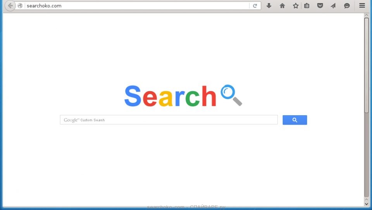This screenshot has width=372, height=210.
Task: Click the vertical scrollbar thumb
Action: [367, 64]
